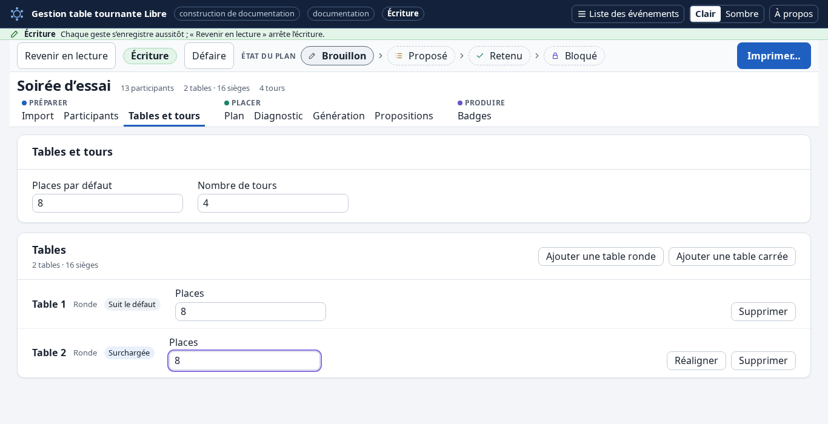The width and height of the screenshot is (828, 424).
Task: Click the '4 tours' summary text
Action: (272, 88)
